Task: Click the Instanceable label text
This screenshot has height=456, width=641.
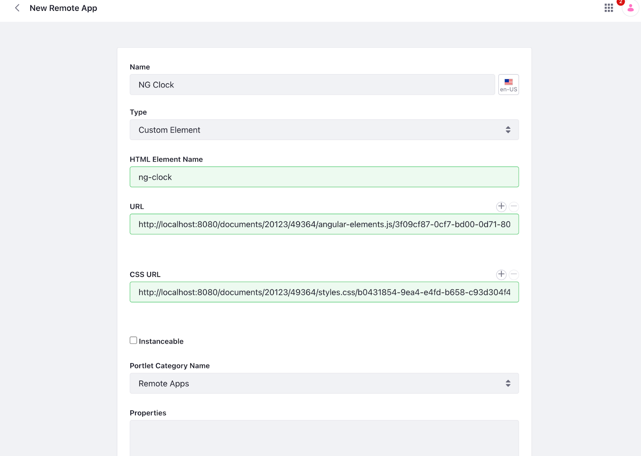Action: pos(161,341)
